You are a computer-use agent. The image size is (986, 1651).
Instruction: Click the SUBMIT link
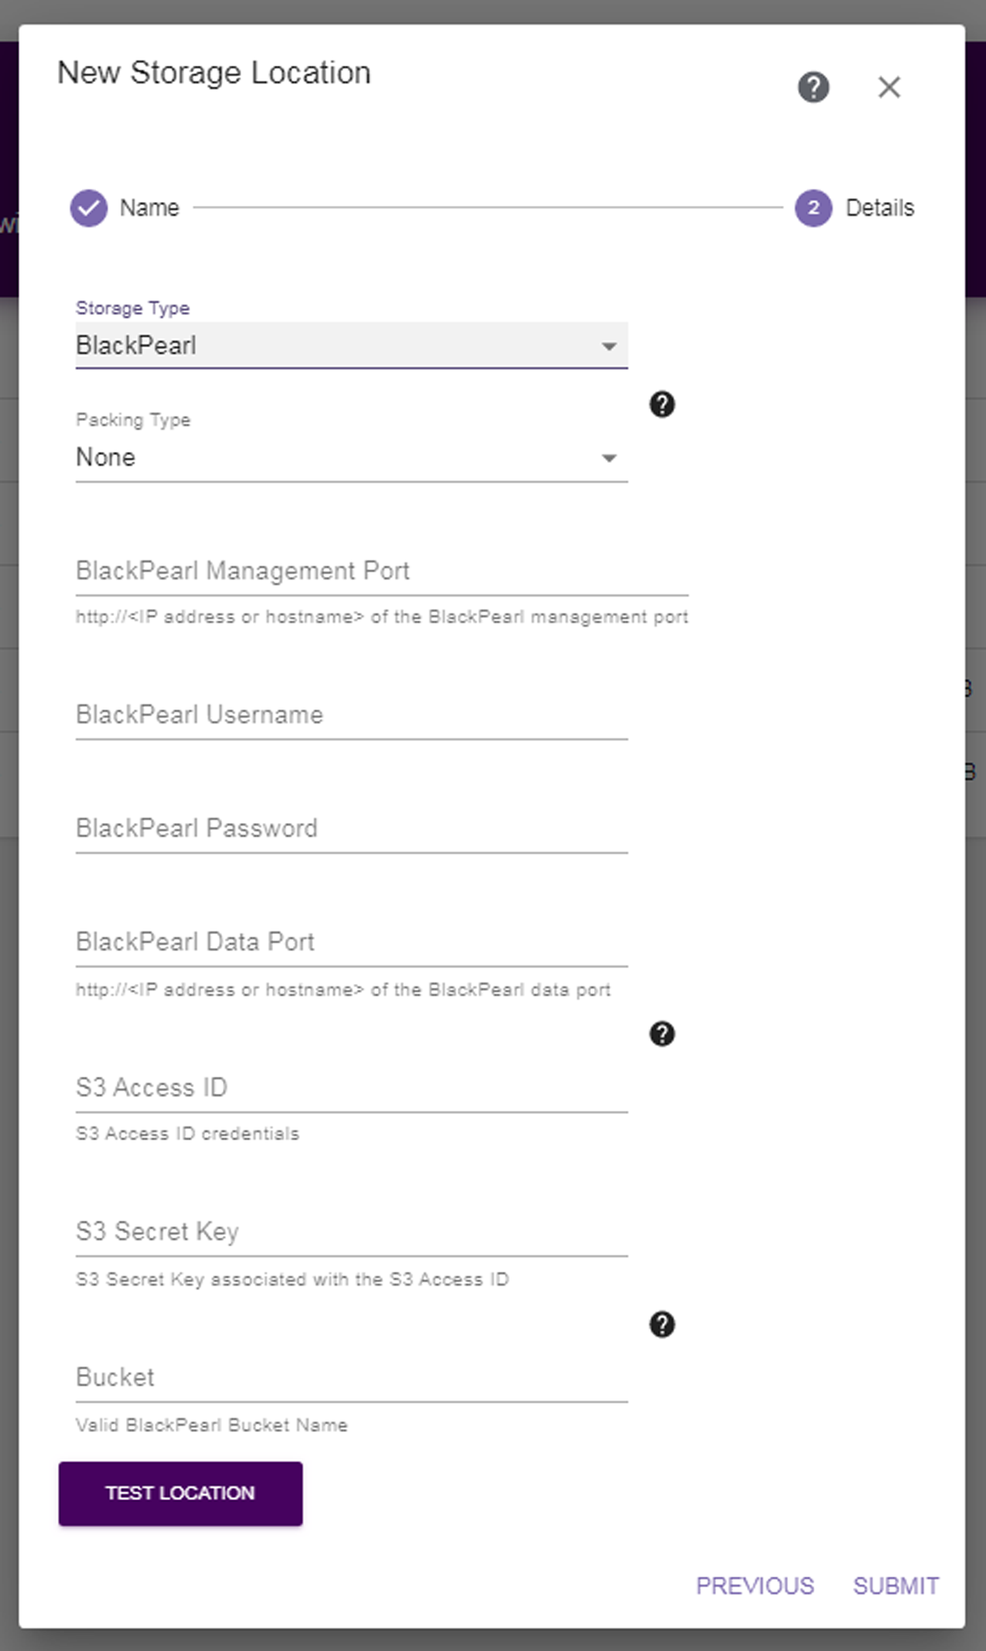click(x=896, y=1584)
